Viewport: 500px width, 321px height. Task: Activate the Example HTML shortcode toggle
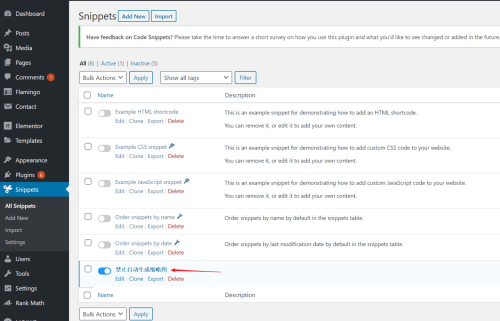point(104,113)
